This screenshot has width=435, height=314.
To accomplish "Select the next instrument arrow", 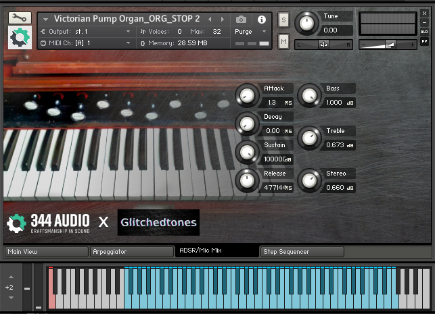I will tap(222, 19).
